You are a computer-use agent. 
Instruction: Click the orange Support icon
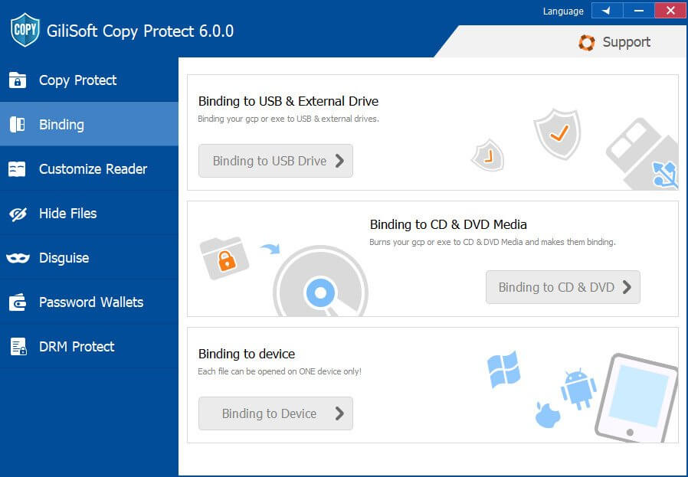tap(588, 42)
